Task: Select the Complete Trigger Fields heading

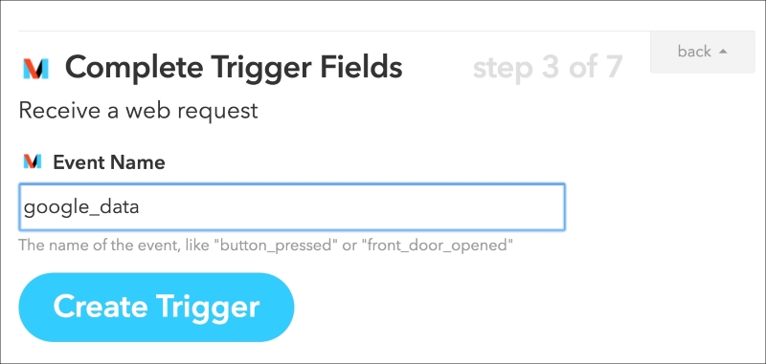Action: coord(234,67)
